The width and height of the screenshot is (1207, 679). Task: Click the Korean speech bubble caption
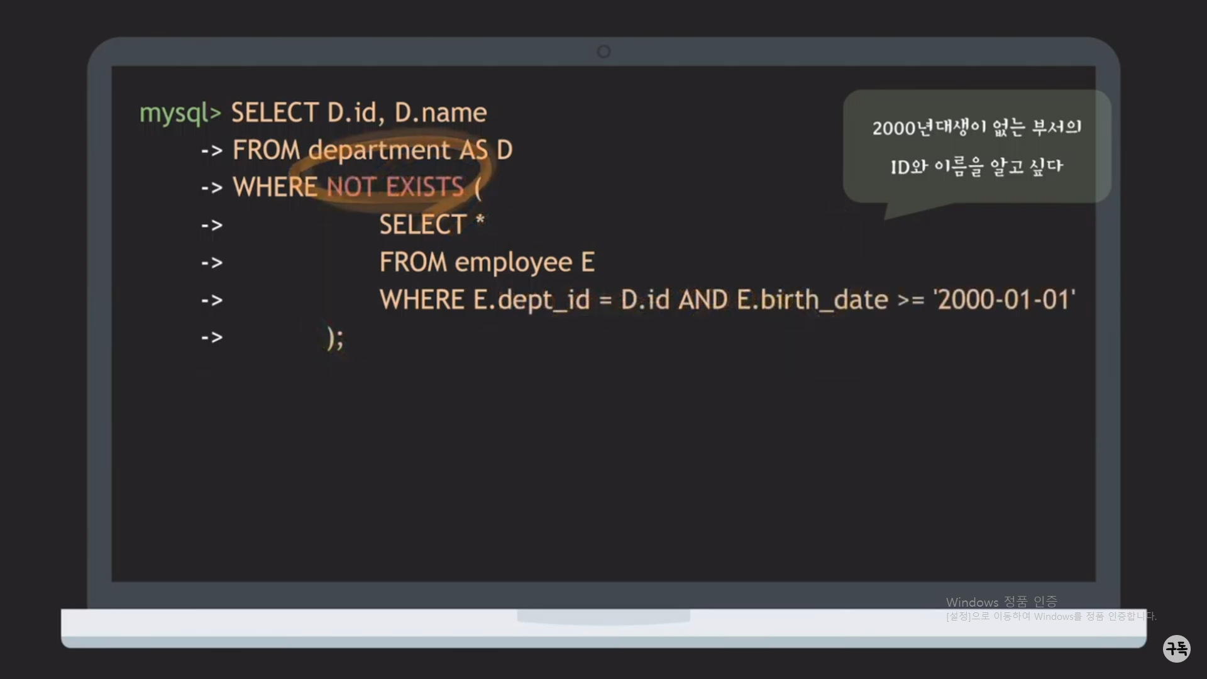976,146
